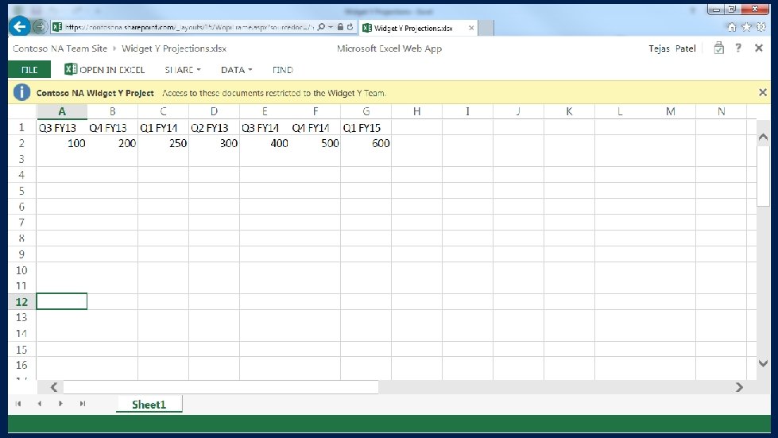The height and width of the screenshot is (438, 778).
Task: Select cell containing Q4 FY13
Action: 113,127
